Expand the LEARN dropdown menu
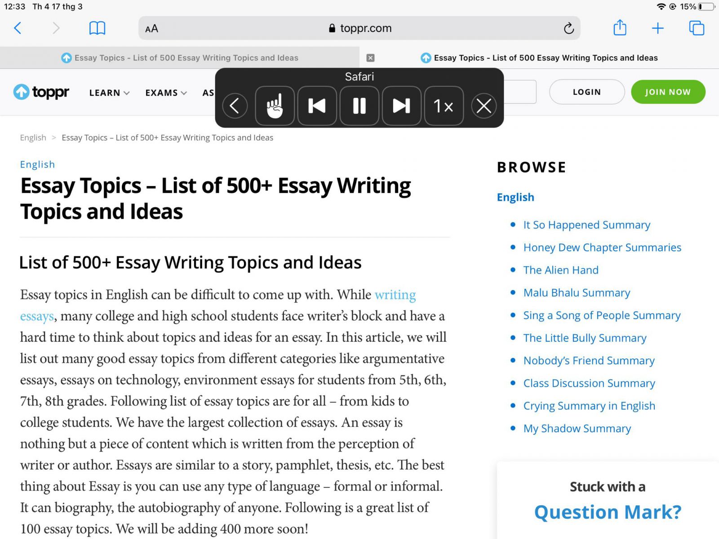This screenshot has width=719, height=539. coord(109,93)
